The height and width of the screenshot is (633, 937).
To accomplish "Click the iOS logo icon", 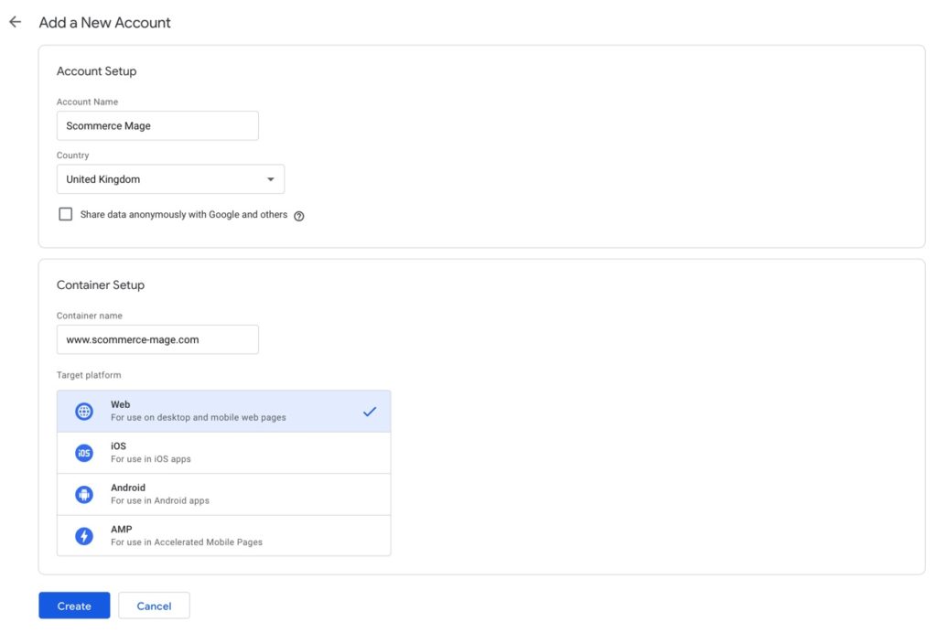I will 85,452.
